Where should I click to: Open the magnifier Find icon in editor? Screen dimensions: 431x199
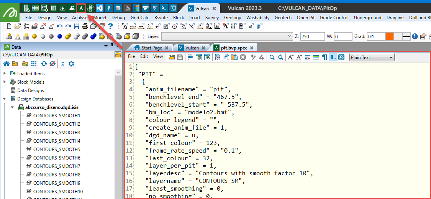(x=272, y=57)
